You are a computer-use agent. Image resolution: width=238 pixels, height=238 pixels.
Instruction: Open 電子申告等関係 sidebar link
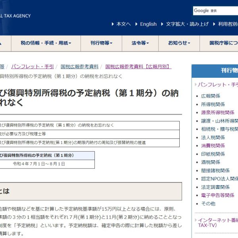[x=217, y=195]
